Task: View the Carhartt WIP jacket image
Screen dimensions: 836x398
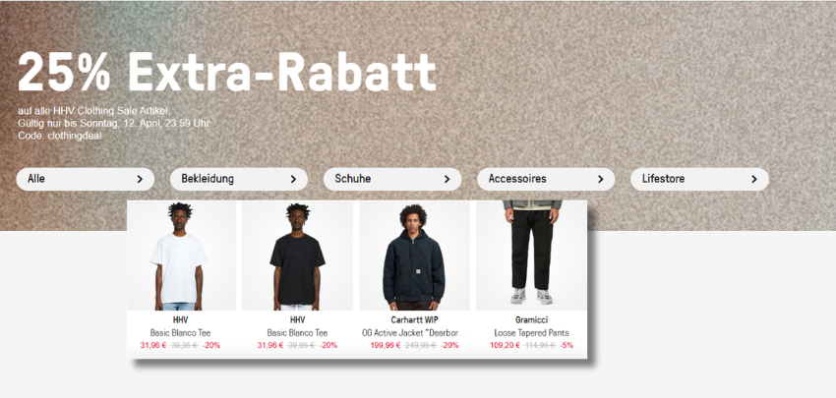Action: (x=414, y=256)
